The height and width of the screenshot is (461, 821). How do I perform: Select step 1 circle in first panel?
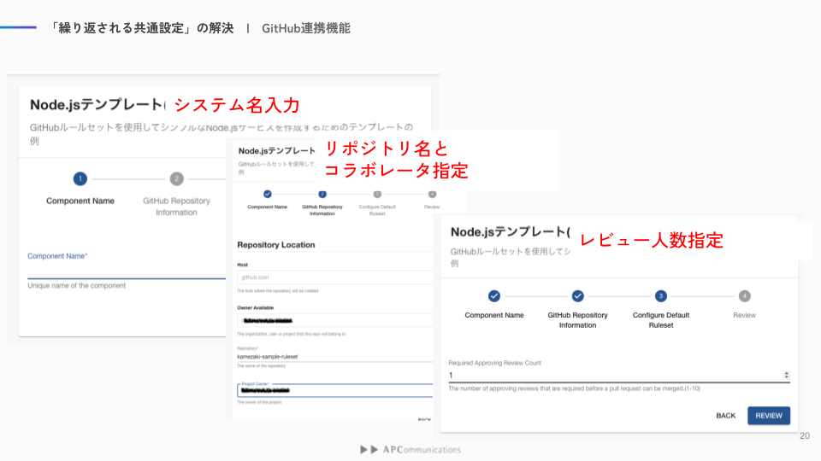pos(80,178)
